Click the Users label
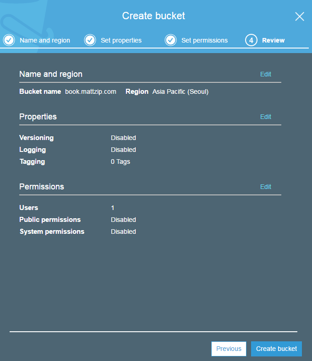The width and height of the screenshot is (312, 361). coord(29,208)
